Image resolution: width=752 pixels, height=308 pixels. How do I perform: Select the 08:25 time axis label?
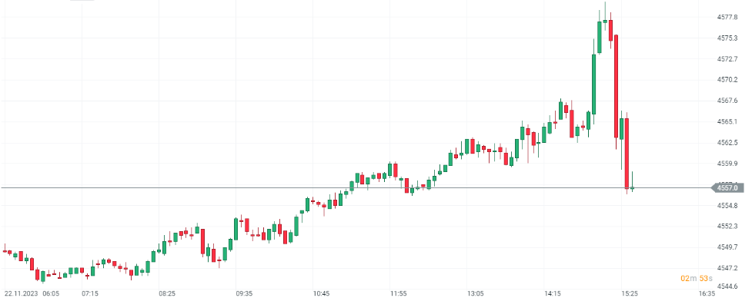tap(167, 293)
